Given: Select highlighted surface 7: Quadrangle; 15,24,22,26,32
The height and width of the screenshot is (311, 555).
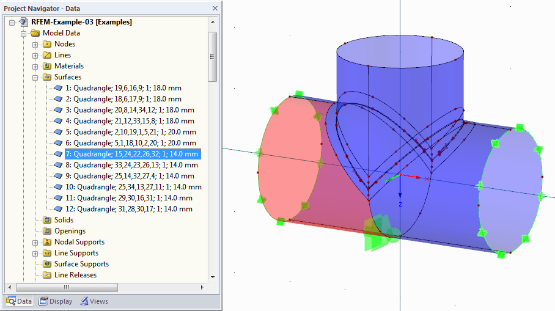Looking at the screenshot, I should (x=133, y=154).
